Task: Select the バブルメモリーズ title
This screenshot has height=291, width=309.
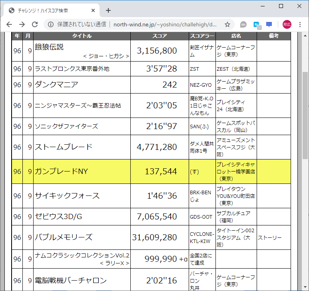Action: pyautogui.click(x=64, y=237)
